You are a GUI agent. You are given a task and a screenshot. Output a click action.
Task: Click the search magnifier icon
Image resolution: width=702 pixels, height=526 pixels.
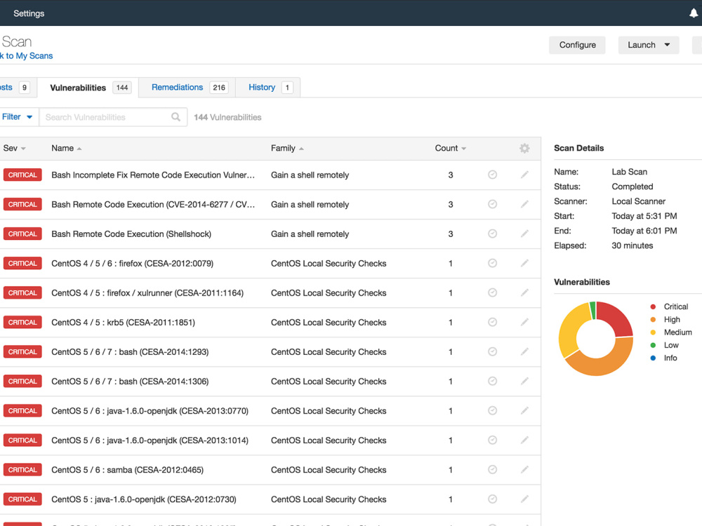tap(176, 116)
